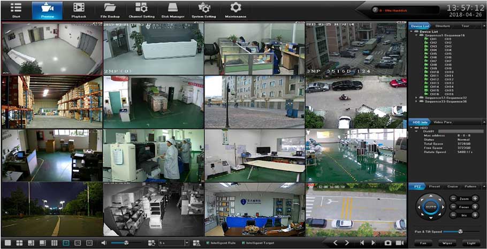Toggle the Intelligent Target checkbox
The width and height of the screenshot is (487, 249).
click(241, 243)
